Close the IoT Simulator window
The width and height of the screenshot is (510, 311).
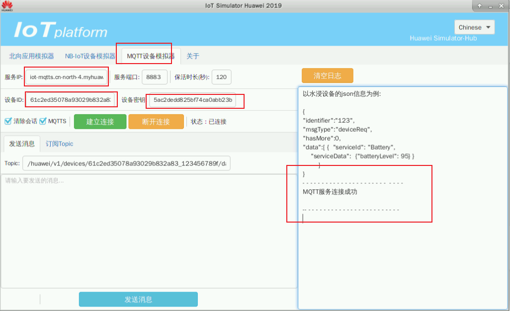501,6
